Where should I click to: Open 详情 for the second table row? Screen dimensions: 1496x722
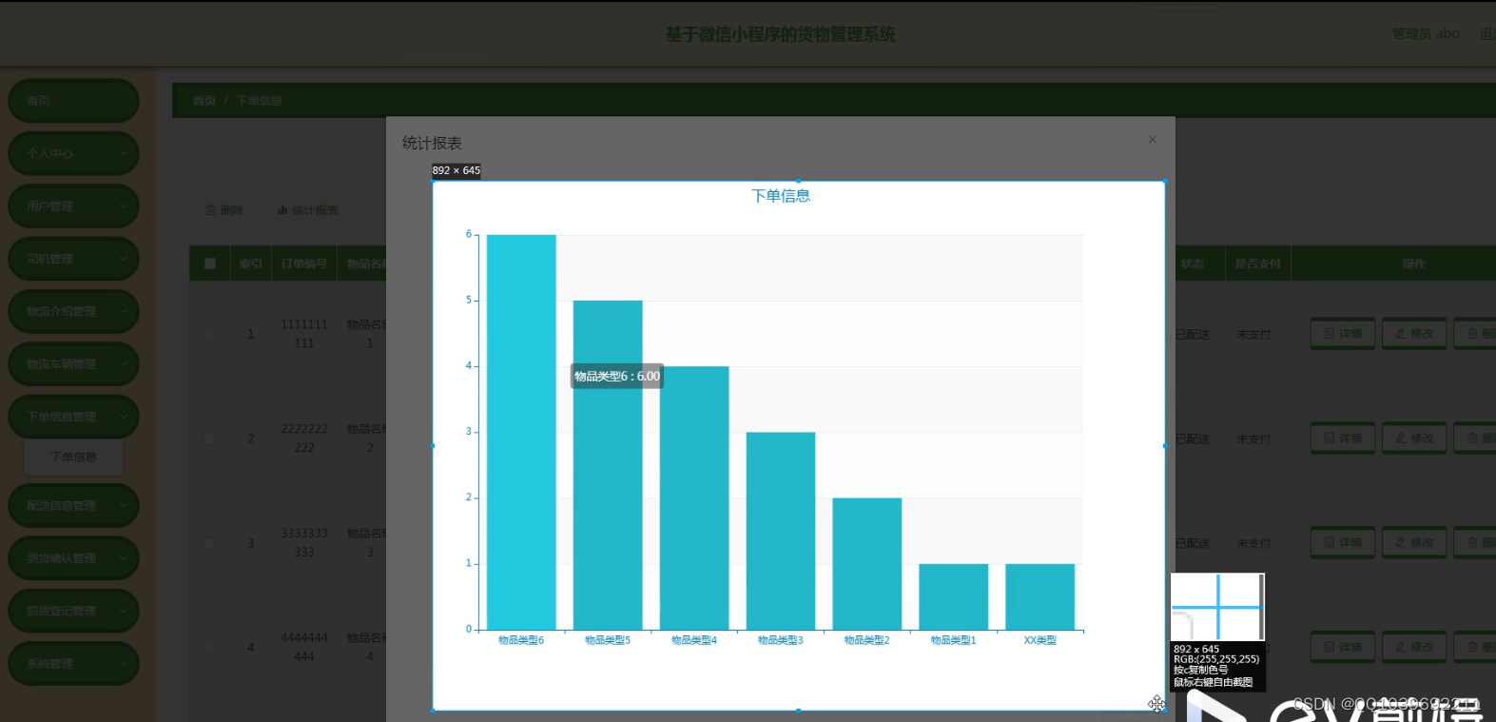(x=1342, y=439)
